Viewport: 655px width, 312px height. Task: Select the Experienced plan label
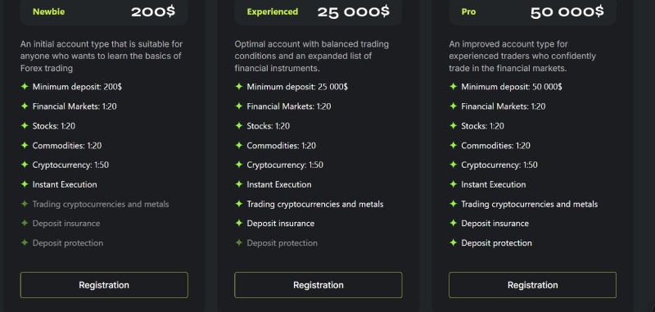273,11
